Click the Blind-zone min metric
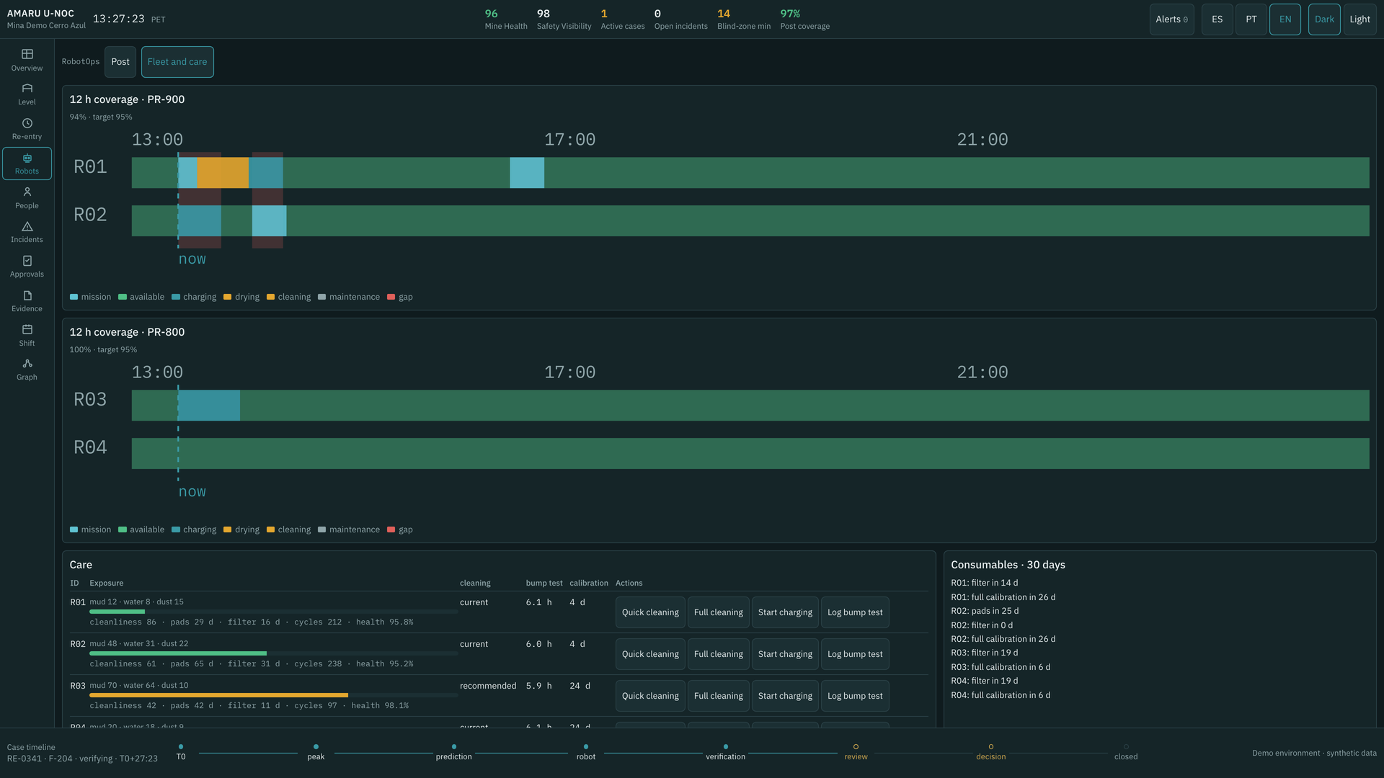 pos(744,19)
